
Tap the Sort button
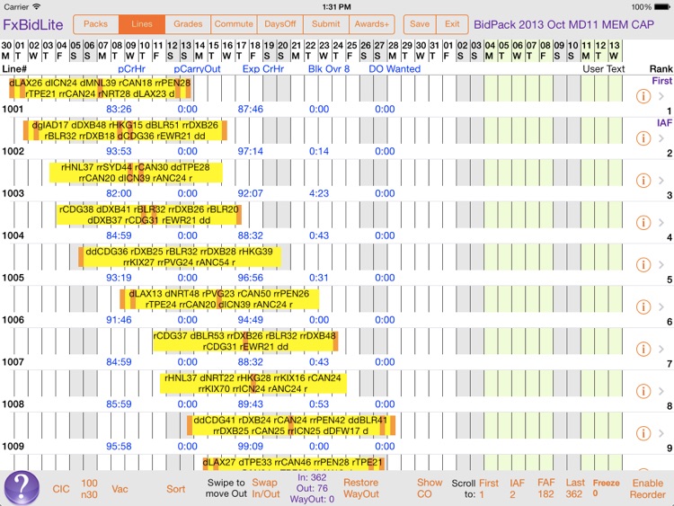click(176, 489)
